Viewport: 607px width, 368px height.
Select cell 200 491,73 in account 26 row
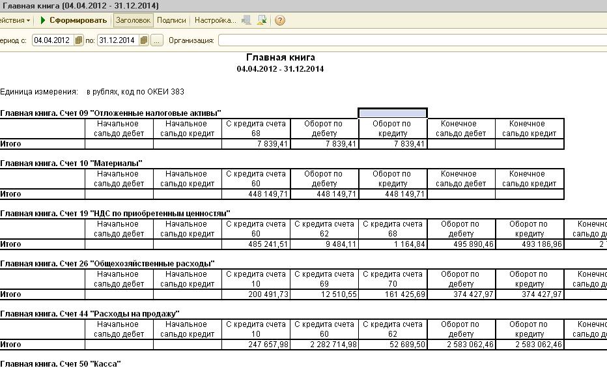(256, 294)
